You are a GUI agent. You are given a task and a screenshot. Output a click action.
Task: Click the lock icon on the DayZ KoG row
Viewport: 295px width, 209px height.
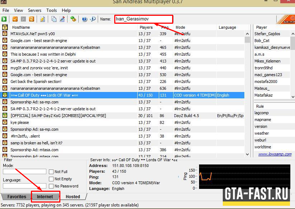coord(5,115)
